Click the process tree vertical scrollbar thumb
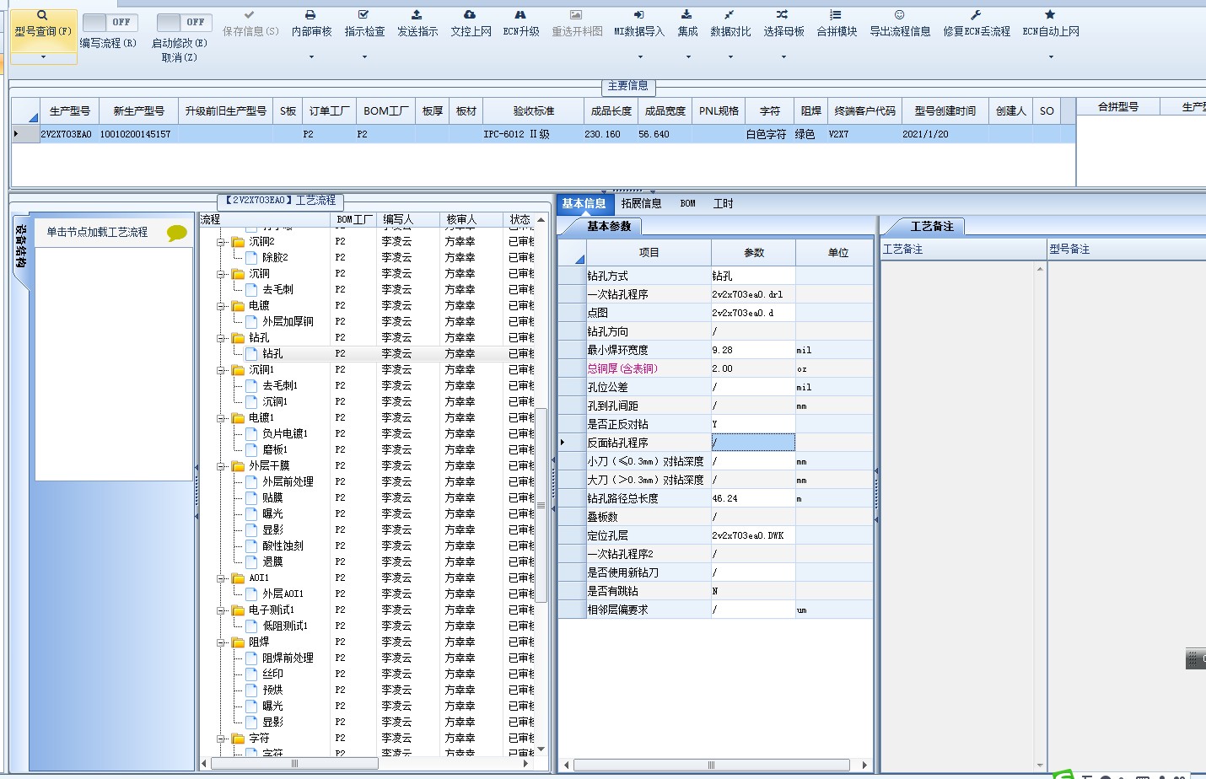1206x779 pixels. pyautogui.click(x=541, y=504)
